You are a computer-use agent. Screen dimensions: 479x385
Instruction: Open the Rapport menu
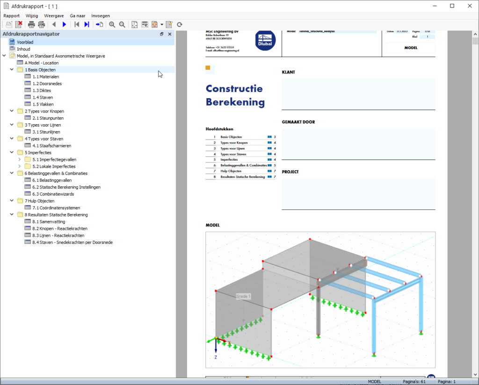11,15
